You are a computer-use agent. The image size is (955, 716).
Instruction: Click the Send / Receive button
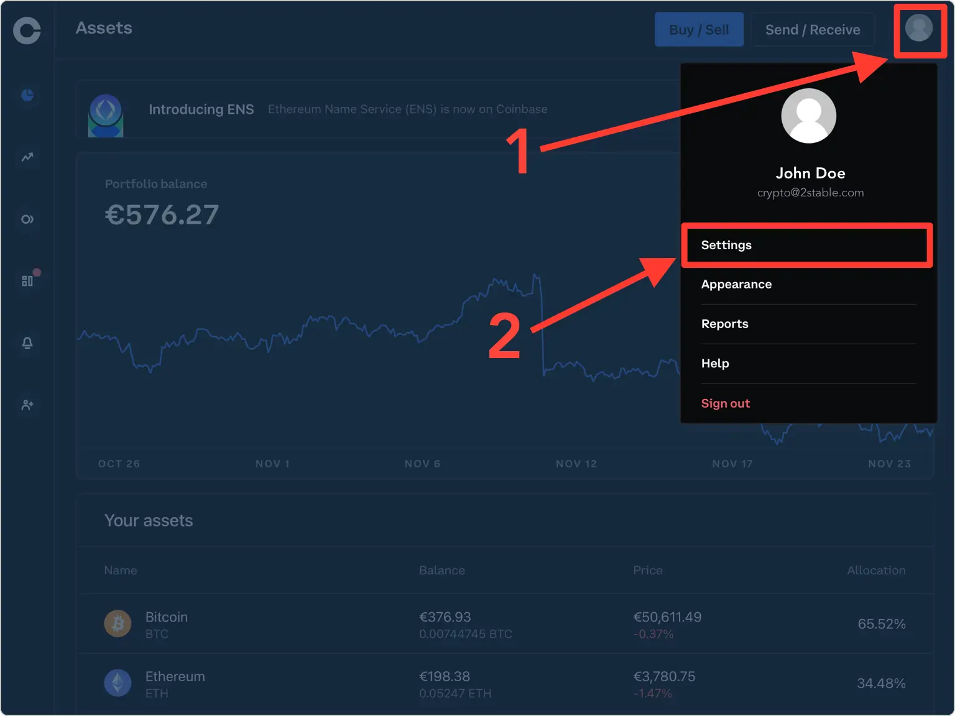(813, 30)
